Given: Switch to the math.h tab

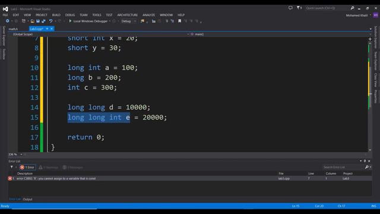Looking at the screenshot, I should tap(13, 29).
